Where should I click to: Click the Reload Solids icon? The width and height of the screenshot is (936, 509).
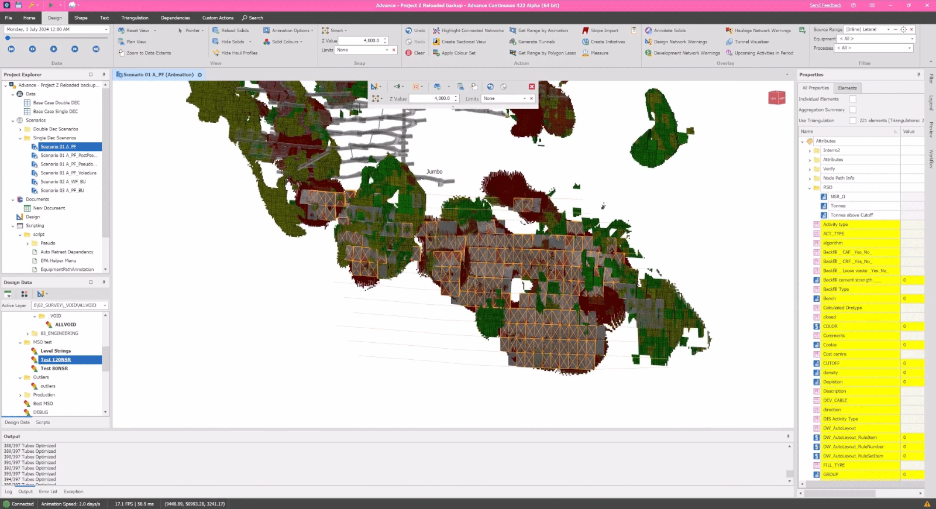216,30
